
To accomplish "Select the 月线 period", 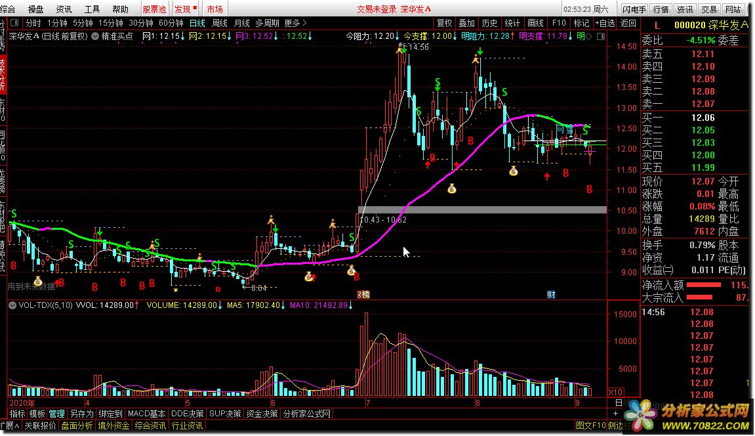I will (241, 22).
